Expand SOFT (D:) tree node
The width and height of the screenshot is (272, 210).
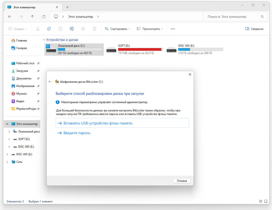(9, 139)
